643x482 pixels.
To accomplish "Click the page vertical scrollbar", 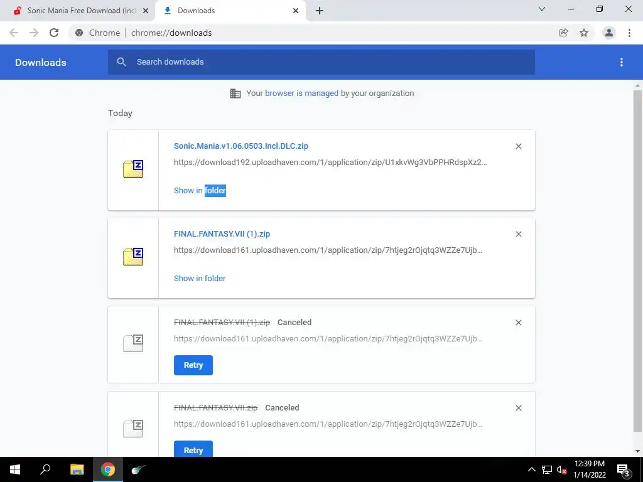I will (x=637, y=260).
